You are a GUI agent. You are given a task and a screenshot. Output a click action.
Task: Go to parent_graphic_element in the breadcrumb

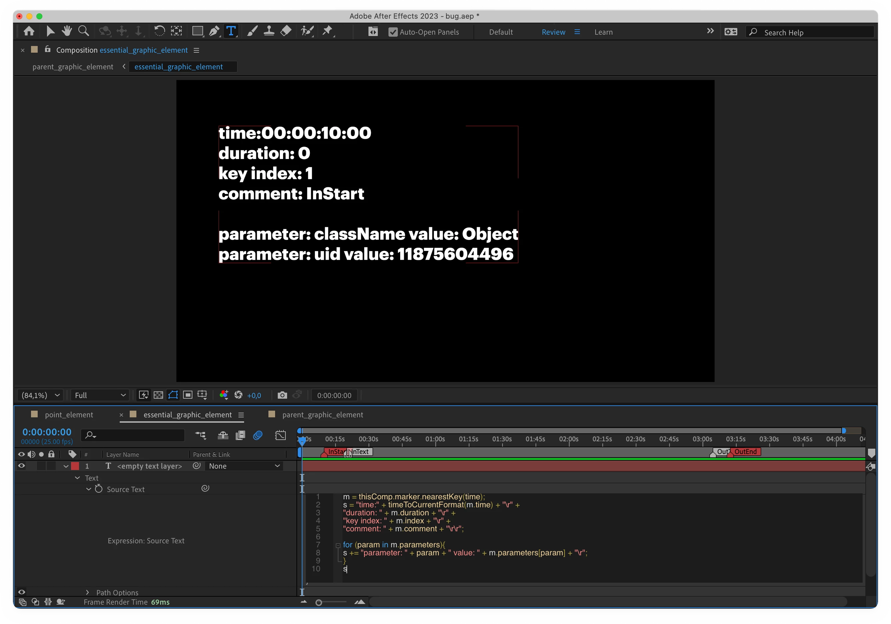click(x=73, y=67)
